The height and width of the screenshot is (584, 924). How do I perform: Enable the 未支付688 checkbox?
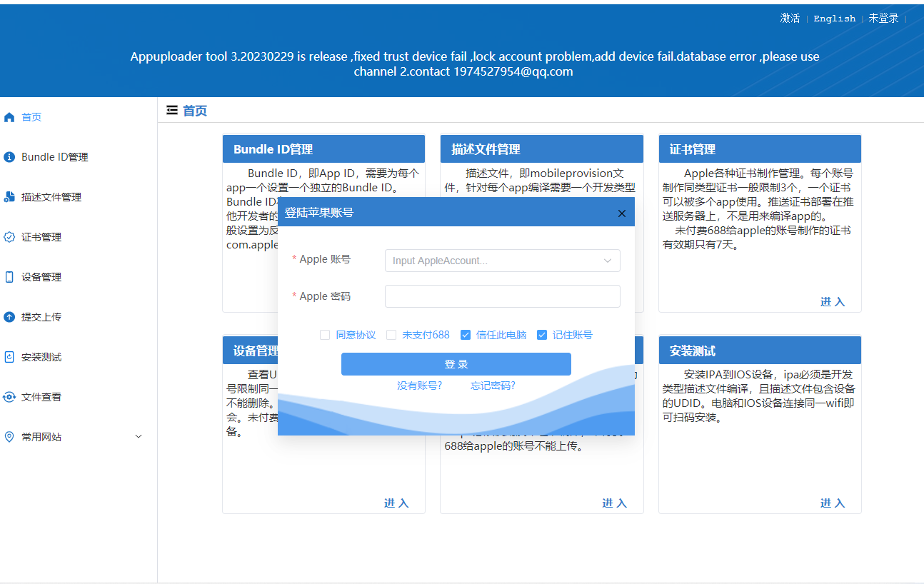tap(391, 334)
